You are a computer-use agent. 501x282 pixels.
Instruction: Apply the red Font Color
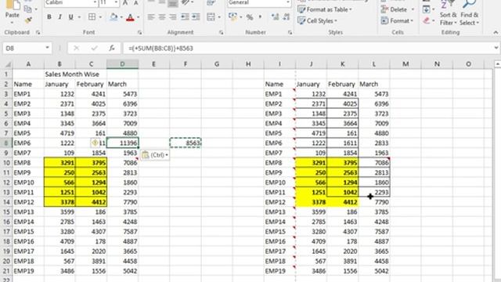(x=130, y=17)
